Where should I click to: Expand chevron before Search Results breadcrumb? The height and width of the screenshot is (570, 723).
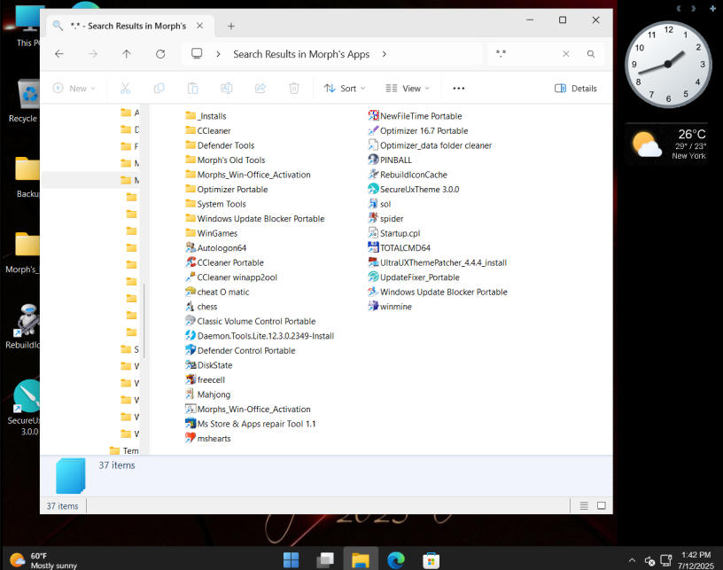tap(218, 54)
